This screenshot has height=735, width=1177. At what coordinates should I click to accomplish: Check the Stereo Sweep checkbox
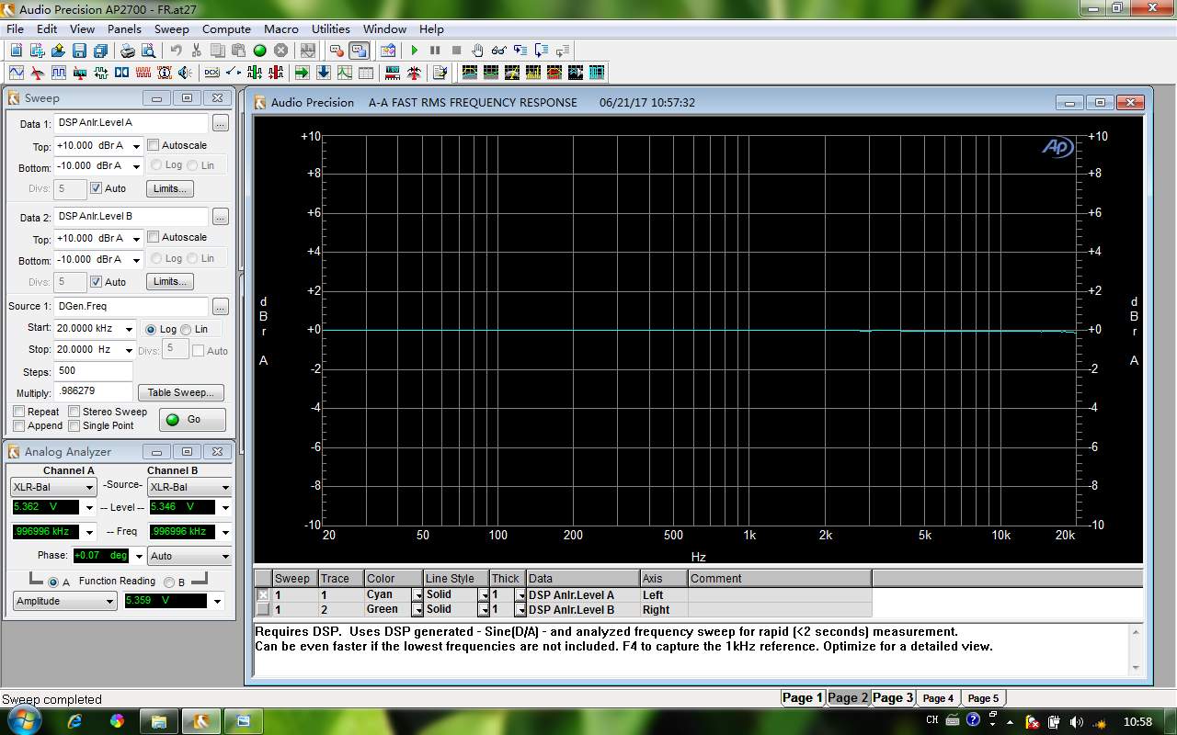point(74,412)
